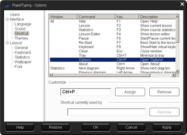Click the Ctrl+T key cell

pos(122,55)
